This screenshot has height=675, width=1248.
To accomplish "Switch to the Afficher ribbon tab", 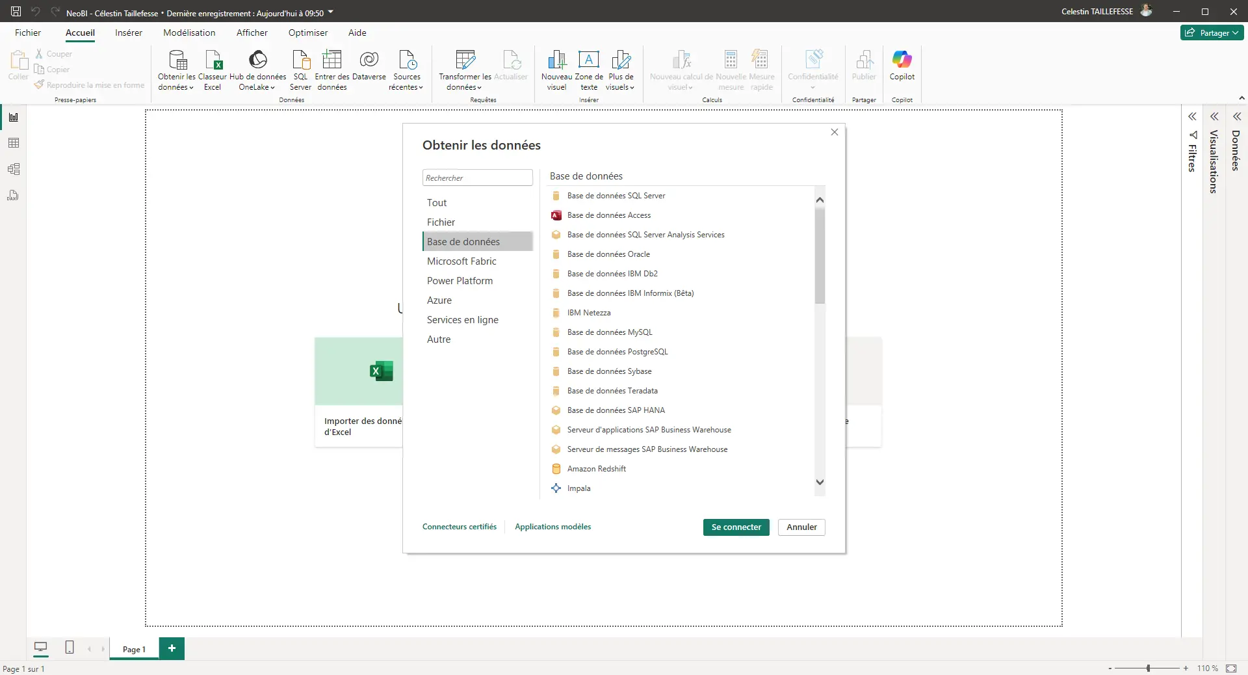I will coord(252,33).
